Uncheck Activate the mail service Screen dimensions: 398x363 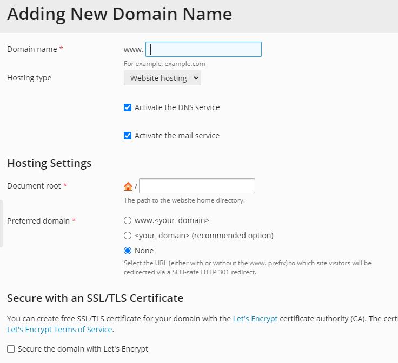click(128, 136)
